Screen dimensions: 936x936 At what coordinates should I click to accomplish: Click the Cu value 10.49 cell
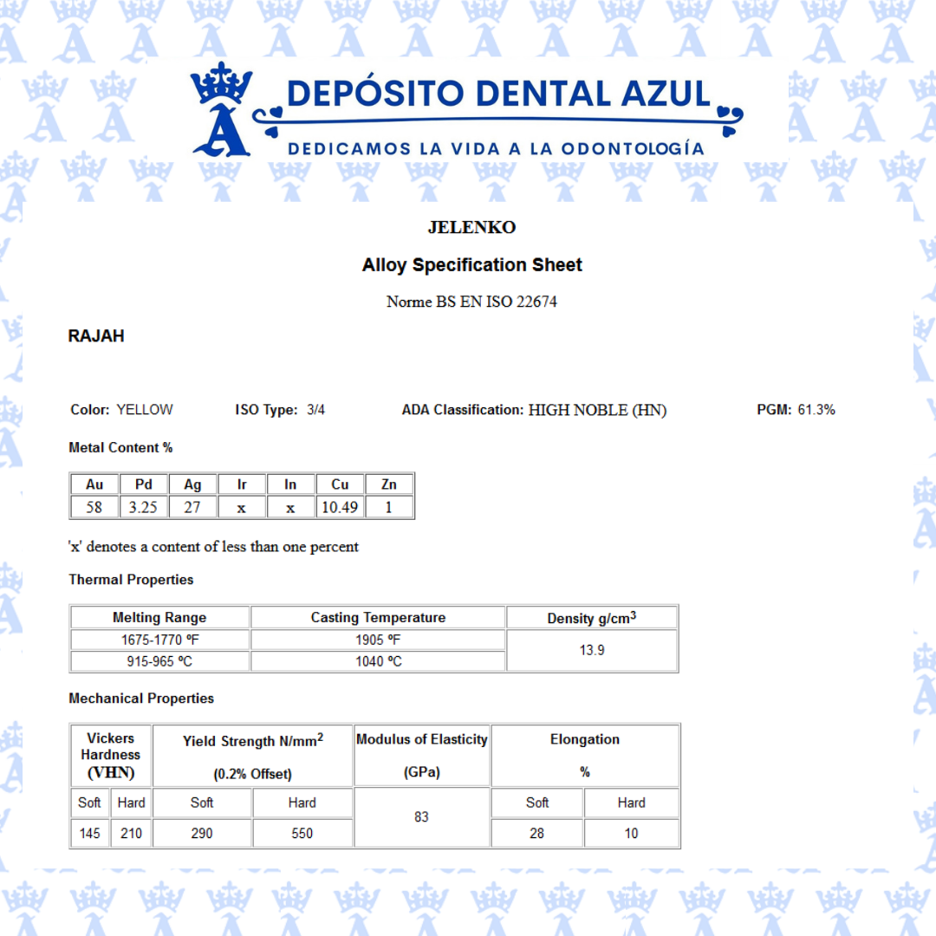pyautogui.click(x=340, y=507)
